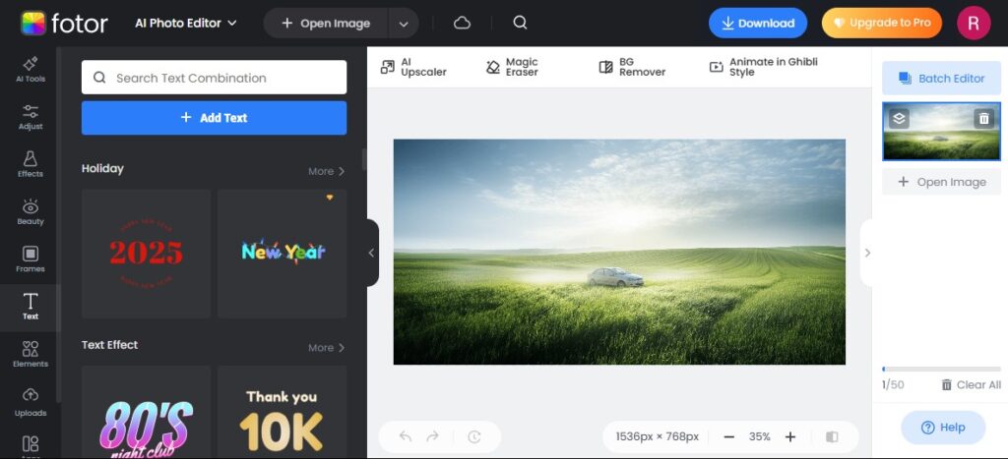Open the Elements sidebar panel

31,355
